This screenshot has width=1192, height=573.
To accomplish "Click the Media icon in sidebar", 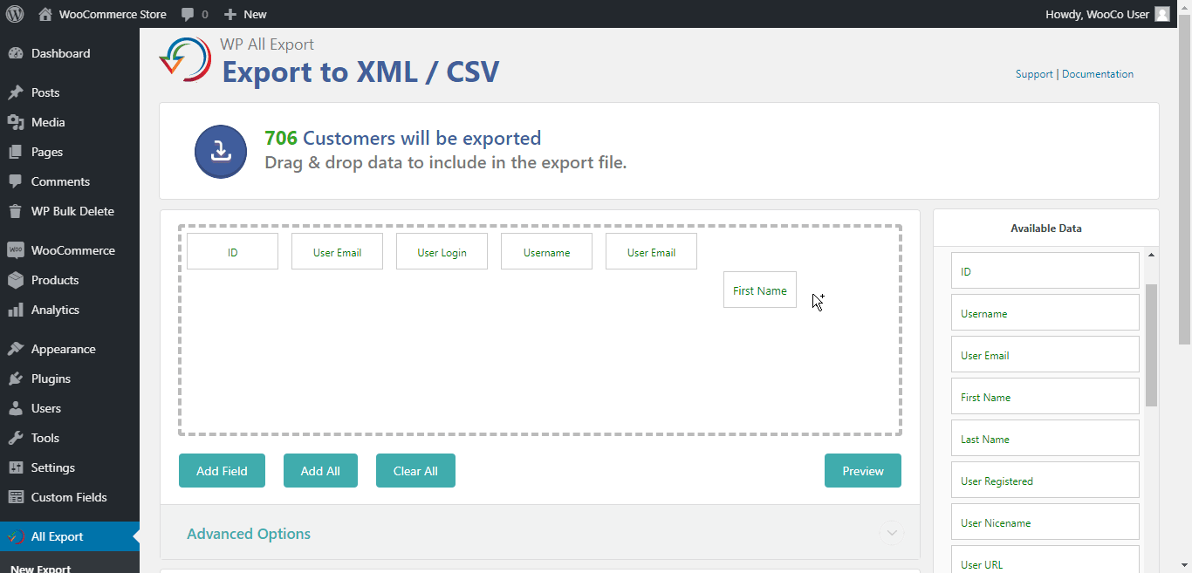I will click(x=16, y=122).
